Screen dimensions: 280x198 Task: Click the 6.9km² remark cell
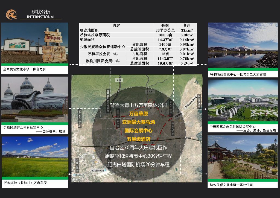(187, 35)
